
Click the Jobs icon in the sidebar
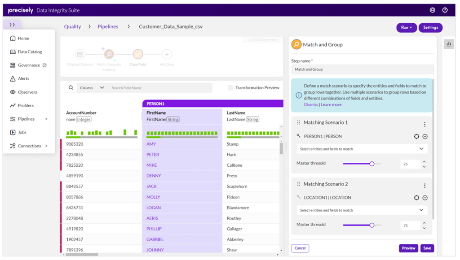pos(13,132)
